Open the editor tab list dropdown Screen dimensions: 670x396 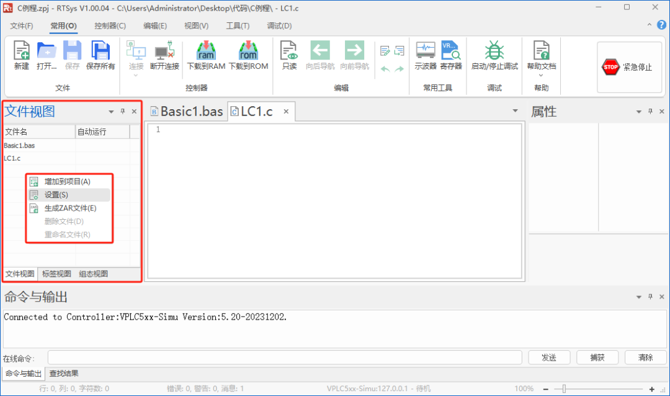tap(516, 110)
